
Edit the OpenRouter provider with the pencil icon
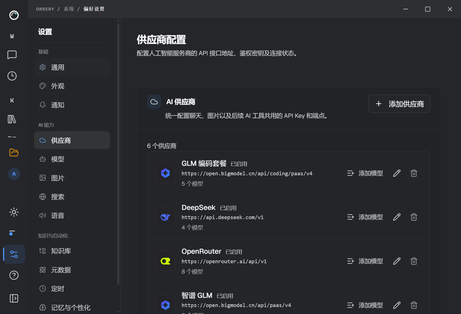coord(397,261)
